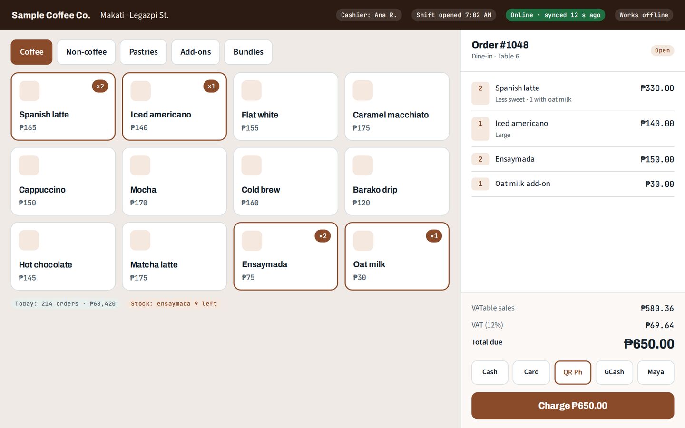The width and height of the screenshot is (685, 428).
Task: Add a Barako drip to the order
Action: pyautogui.click(x=397, y=181)
